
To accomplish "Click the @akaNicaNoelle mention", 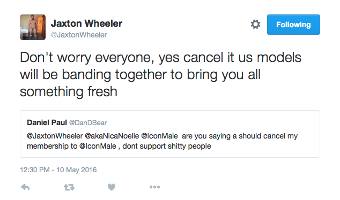I will click(112, 136).
